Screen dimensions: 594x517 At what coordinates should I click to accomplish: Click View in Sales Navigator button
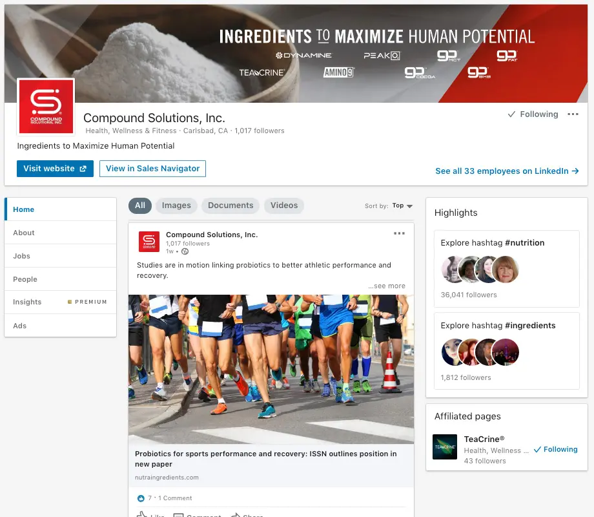[152, 169]
